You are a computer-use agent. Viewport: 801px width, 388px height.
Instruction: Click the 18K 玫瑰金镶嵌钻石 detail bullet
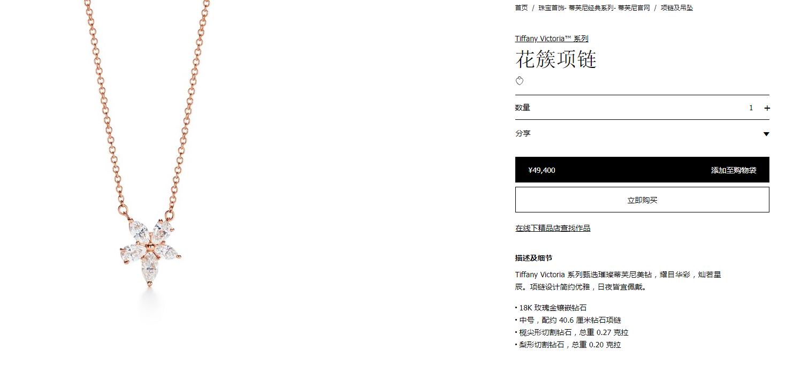click(551, 308)
